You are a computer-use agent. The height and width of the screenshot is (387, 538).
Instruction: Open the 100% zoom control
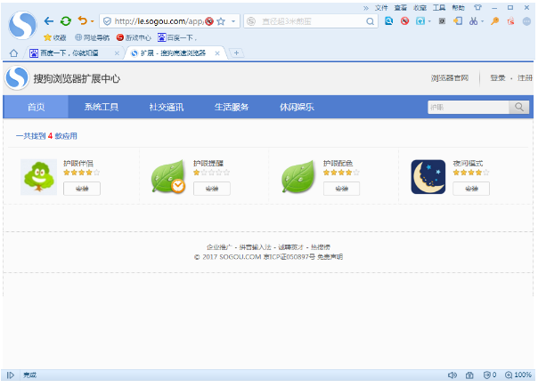[518, 375]
